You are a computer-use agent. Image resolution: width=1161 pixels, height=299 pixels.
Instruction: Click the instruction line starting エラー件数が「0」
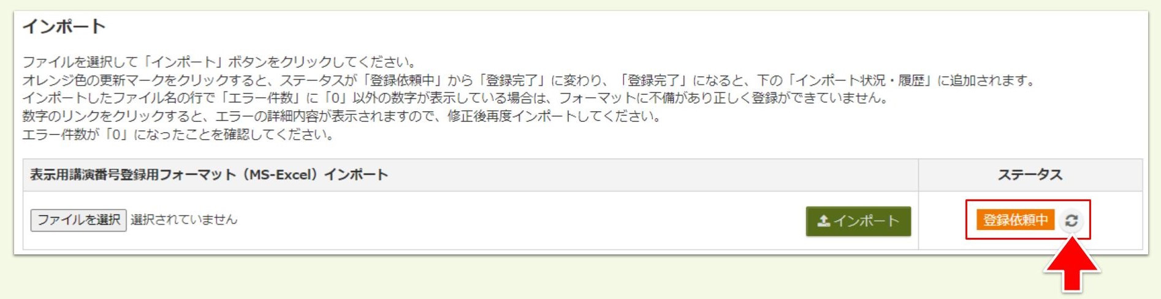click(x=178, y=135)
